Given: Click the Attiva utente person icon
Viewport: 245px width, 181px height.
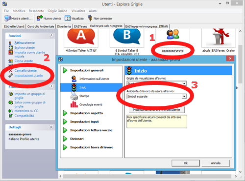Looking at the screenshot, I should [x=10, y=43].
